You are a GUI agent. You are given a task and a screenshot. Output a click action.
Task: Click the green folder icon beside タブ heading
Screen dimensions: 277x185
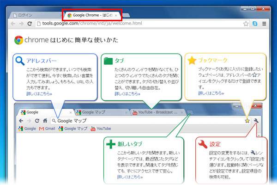coord(108,61)
